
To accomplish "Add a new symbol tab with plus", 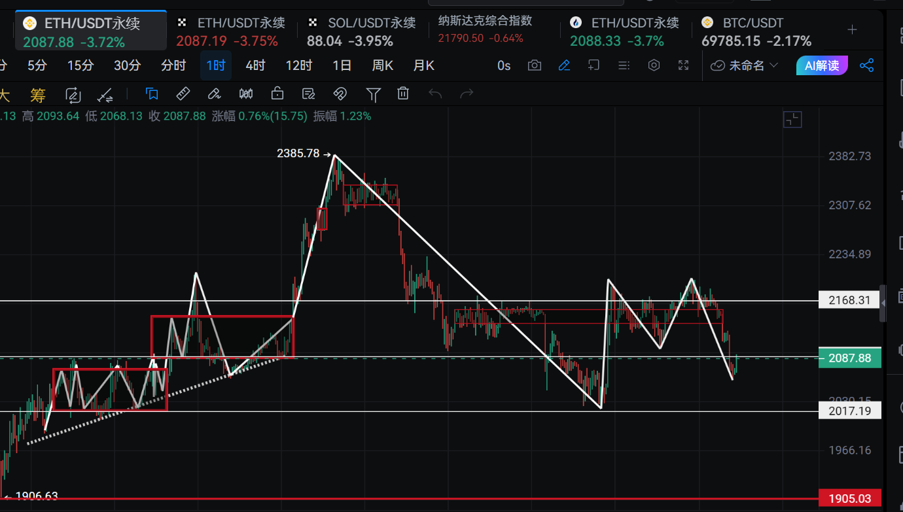I will pos(852,30).
